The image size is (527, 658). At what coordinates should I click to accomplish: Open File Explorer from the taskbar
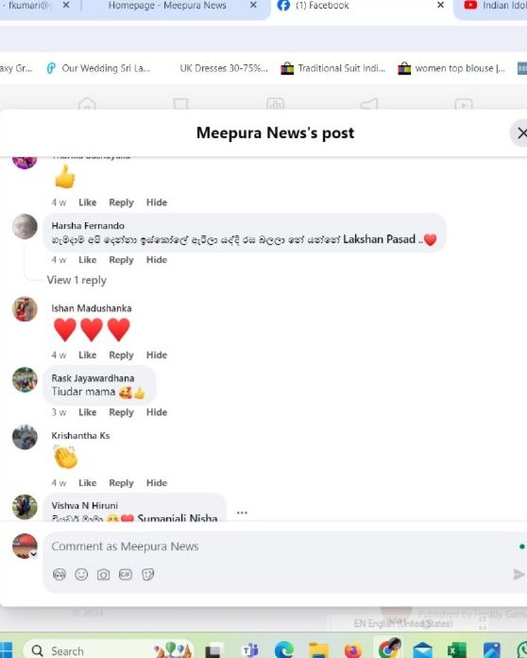click(x=318, y=649)
